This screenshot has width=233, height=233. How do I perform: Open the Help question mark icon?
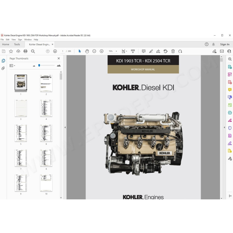[x=207, y=44]
